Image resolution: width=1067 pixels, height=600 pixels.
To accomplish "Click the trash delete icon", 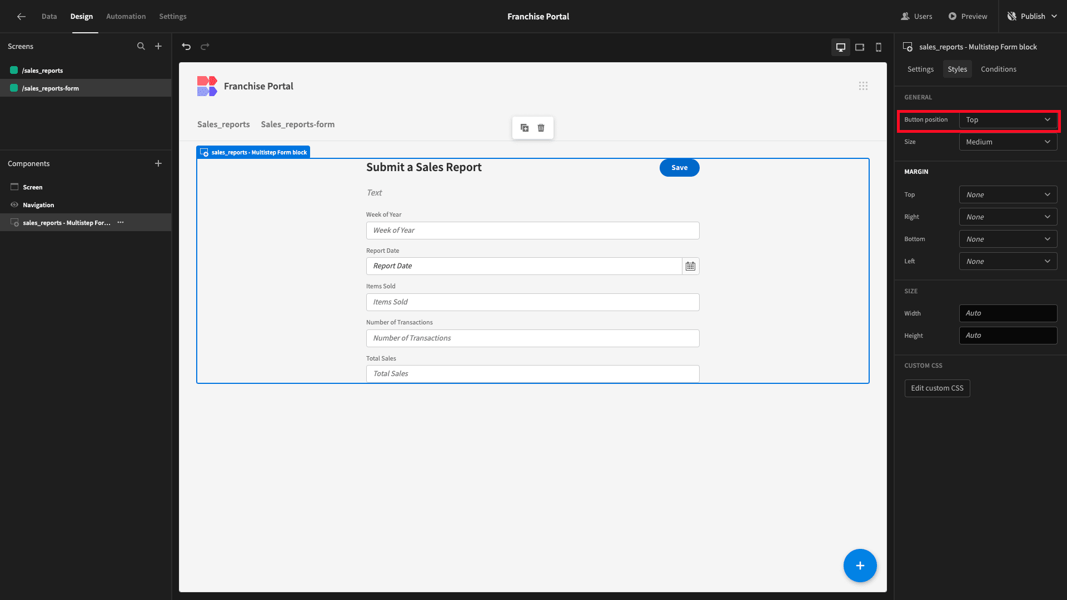I will [541, 128].
